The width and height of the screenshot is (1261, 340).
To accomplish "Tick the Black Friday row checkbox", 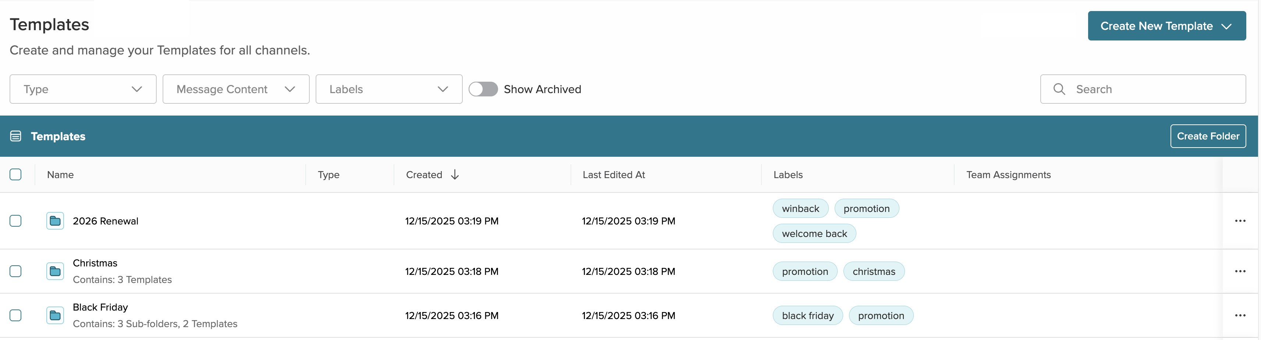I will 16,315.
